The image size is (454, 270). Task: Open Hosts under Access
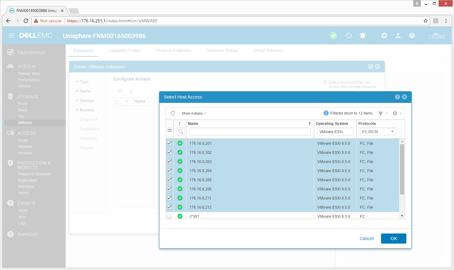[x=23, y=140]
